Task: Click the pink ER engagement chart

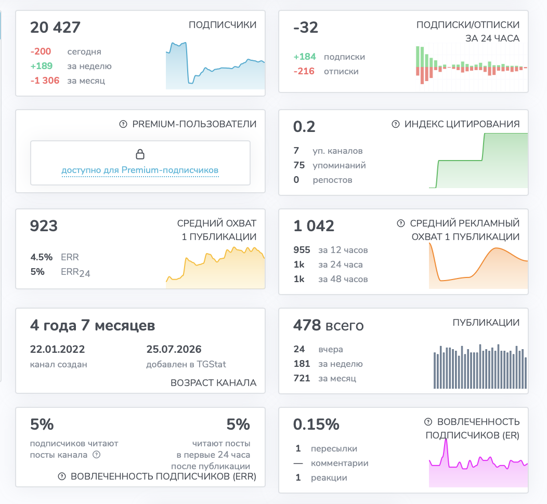Action: [478, 463]
